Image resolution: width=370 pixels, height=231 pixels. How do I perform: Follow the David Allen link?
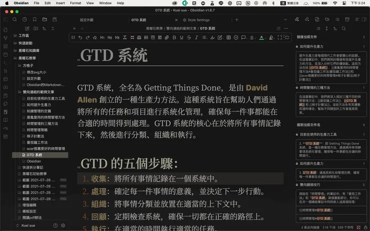[256, 88]
